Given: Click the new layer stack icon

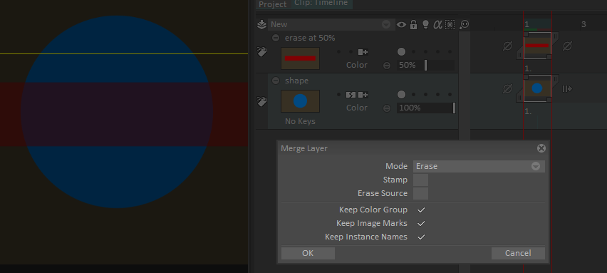Looking at the screenshot, I should pyautogui.click(x=261, y=24).
